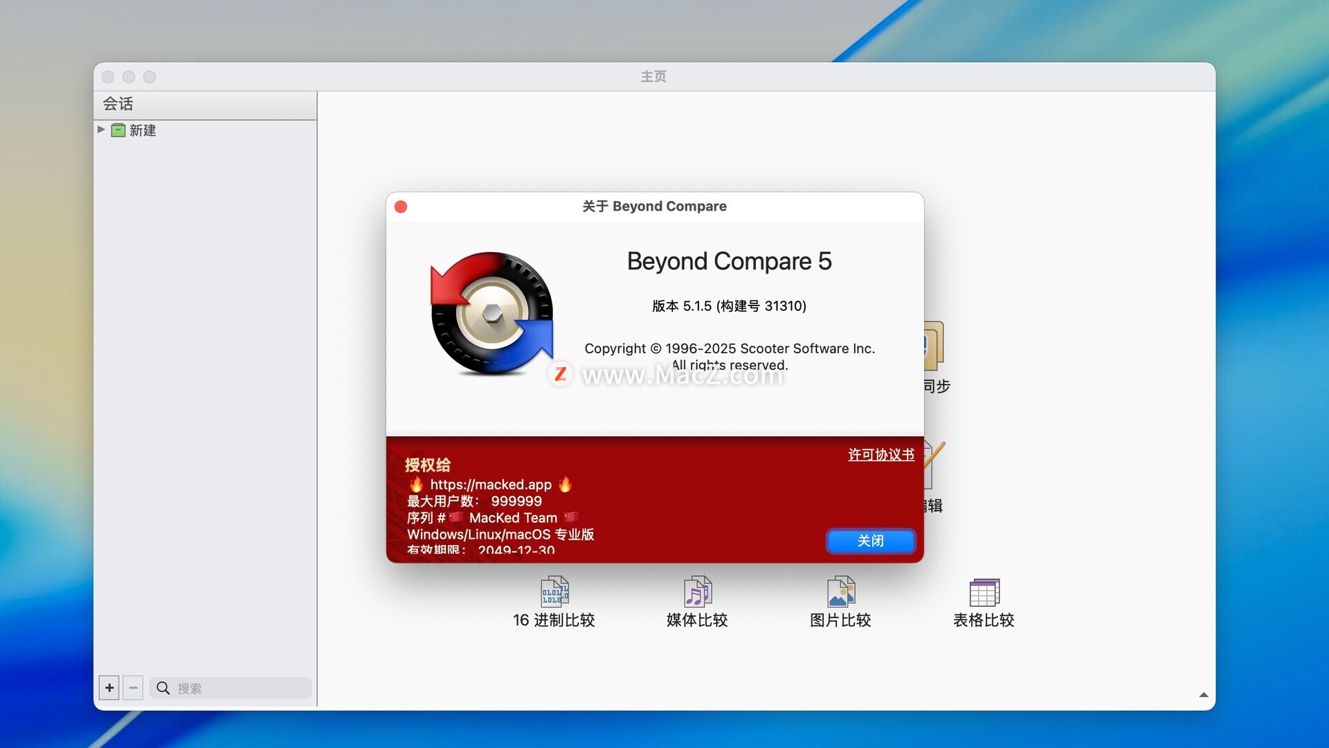The width and height of the screenshot is (1329, 748).
Task: Open the 表格比较 table compare icon
Action: [x=984, y=593]
